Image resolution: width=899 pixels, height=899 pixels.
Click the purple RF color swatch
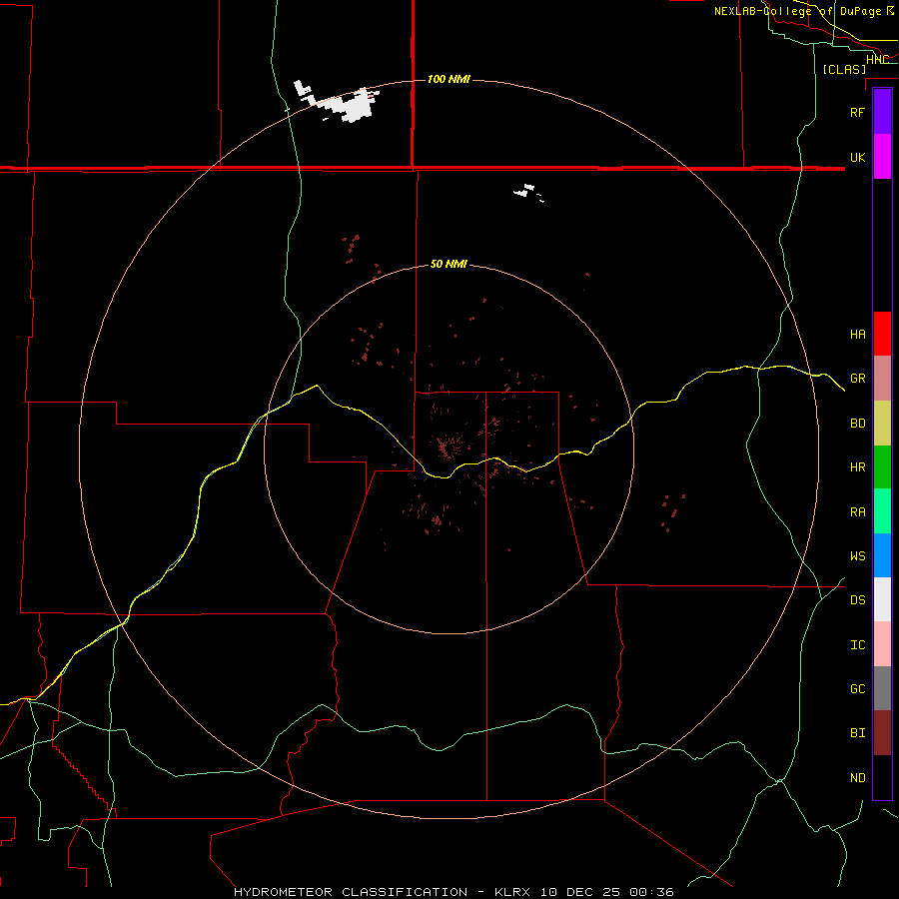point(882,111)
